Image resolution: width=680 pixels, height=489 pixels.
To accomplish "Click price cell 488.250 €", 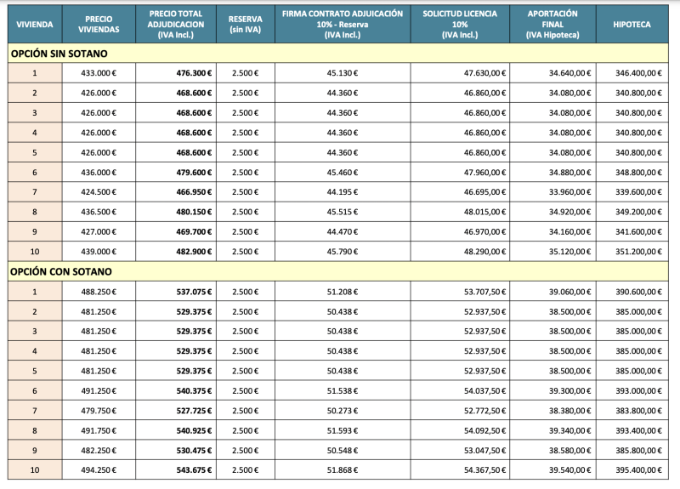I will click(99, 292).
